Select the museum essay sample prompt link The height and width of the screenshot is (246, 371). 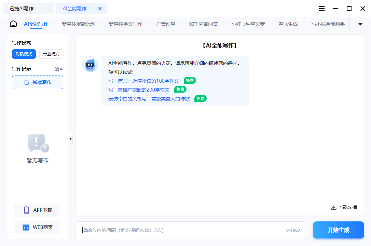coord(143,80)
